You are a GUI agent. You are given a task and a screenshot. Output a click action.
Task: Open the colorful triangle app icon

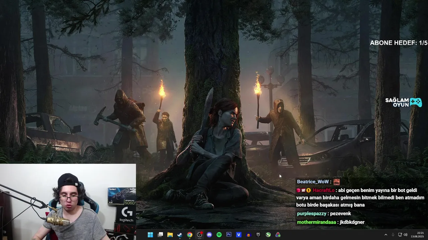(278, 235)
